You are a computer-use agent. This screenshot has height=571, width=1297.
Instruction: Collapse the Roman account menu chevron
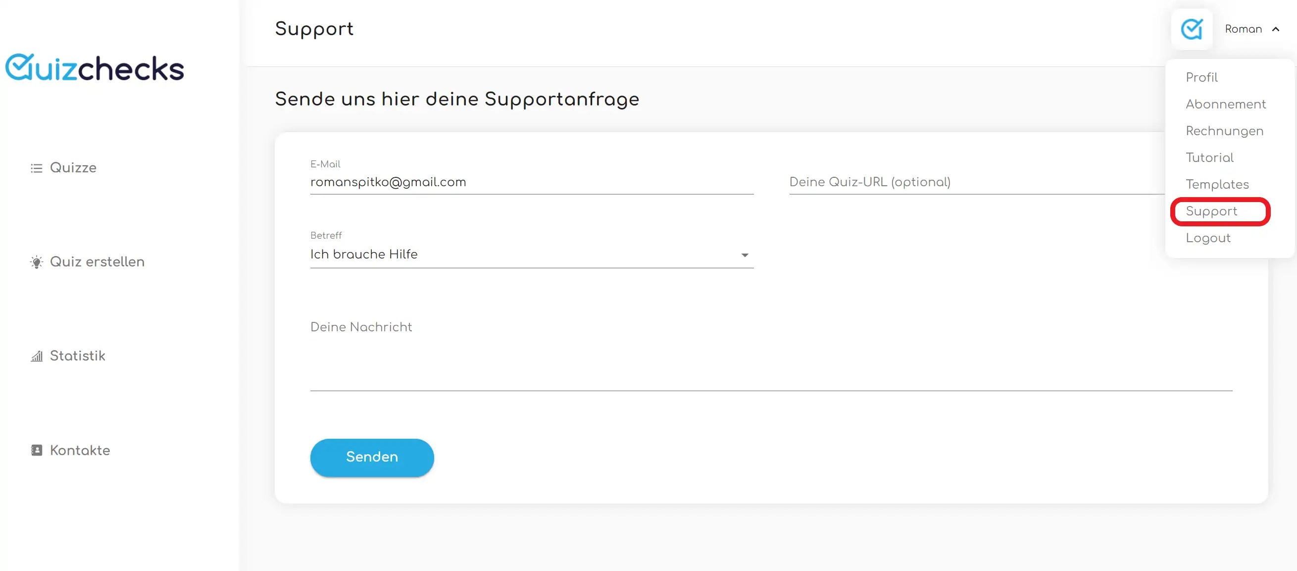[x=1276, y=29]
